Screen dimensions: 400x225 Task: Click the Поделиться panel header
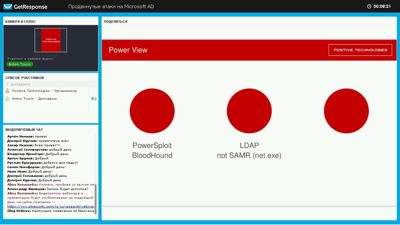click(x=116, y=22)
